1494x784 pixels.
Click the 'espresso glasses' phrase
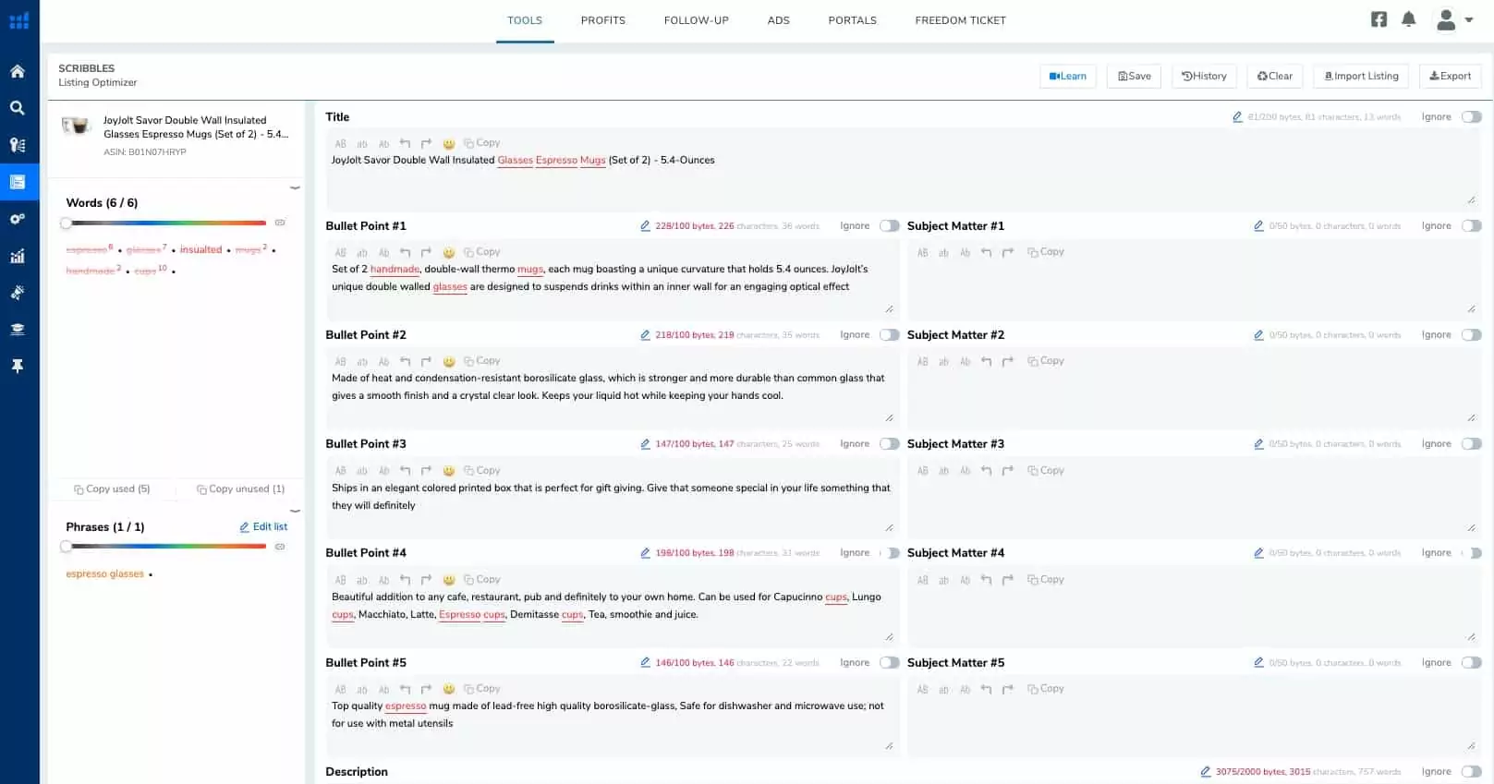pos(104,574)
